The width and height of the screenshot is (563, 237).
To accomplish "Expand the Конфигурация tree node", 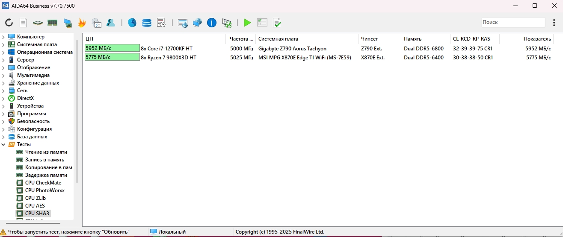I will (x=3, y=129).
